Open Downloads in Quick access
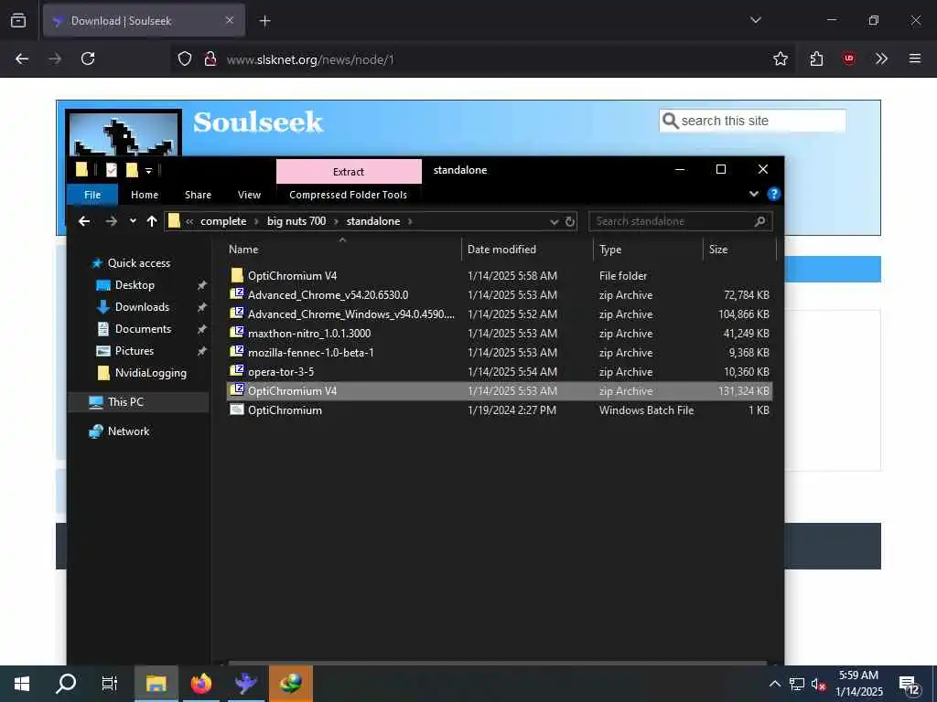The image size is (937, 702). pos(142,307)
